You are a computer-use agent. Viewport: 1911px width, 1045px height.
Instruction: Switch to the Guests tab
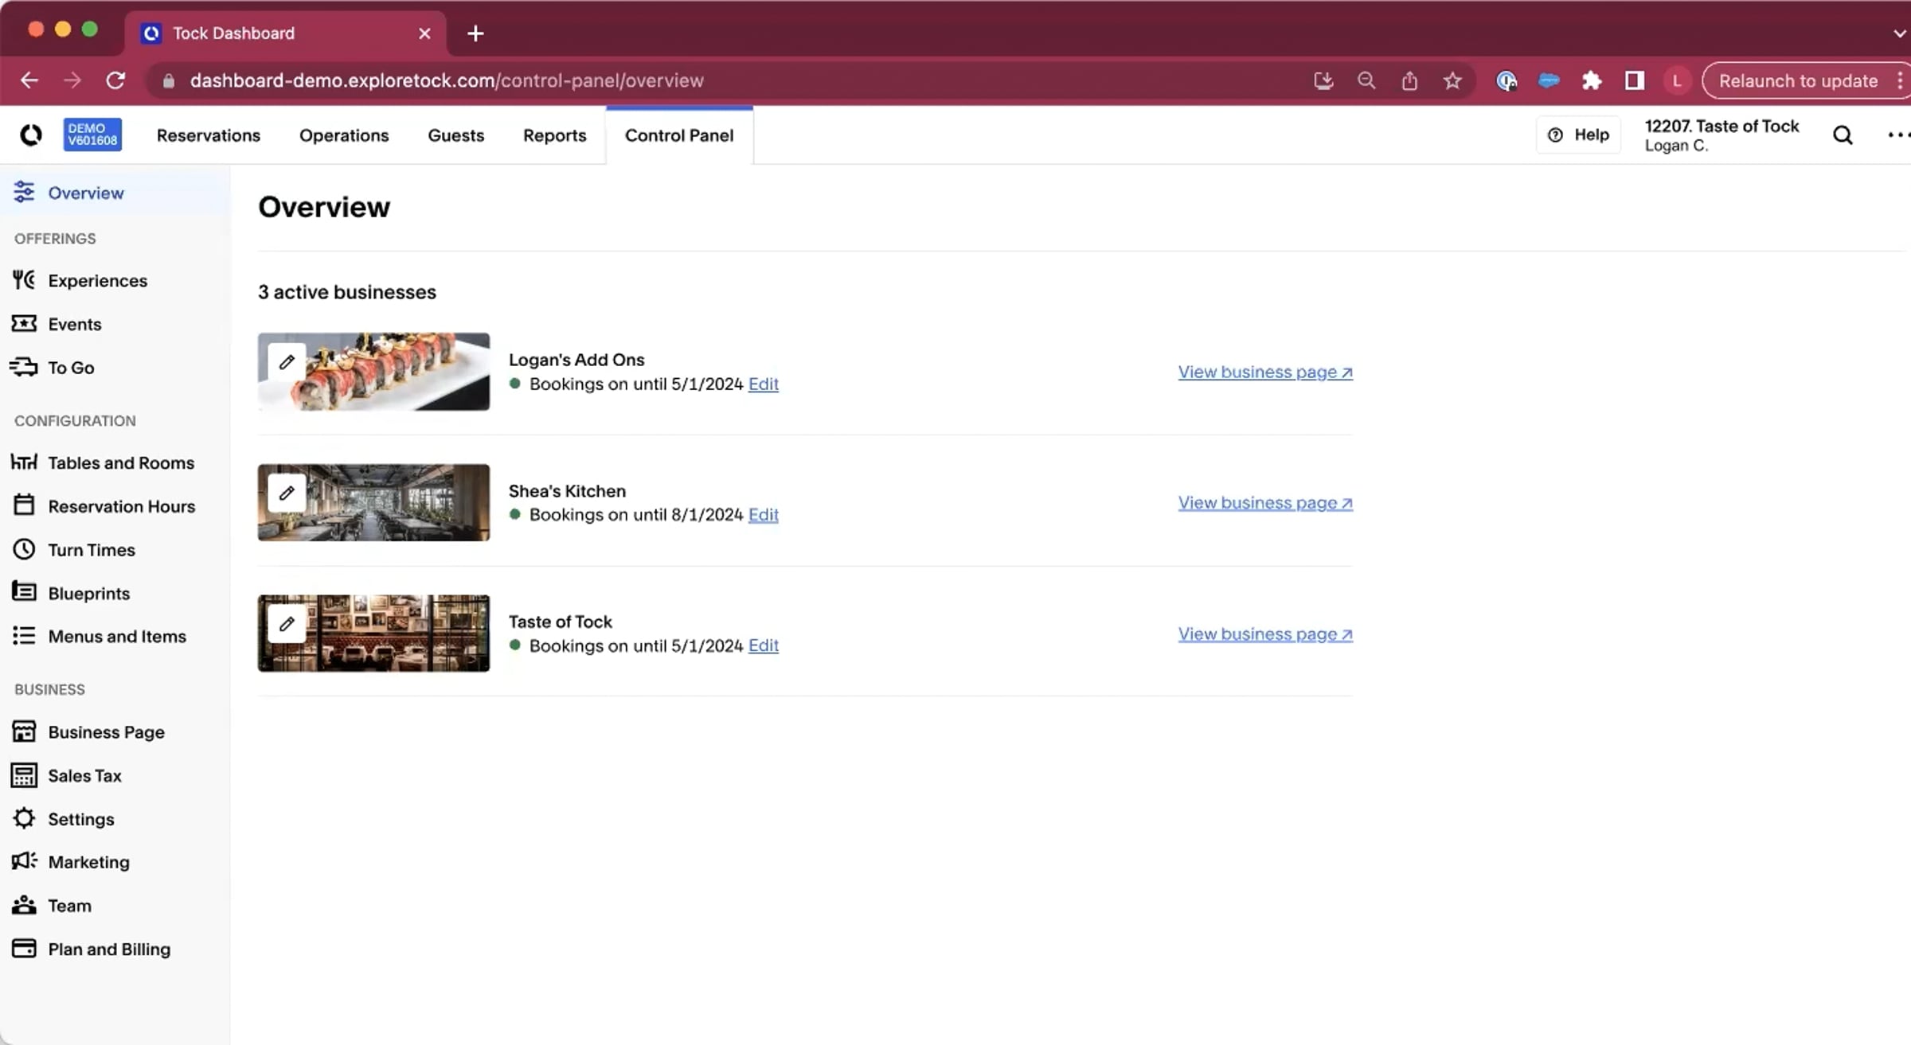pos(456,135)
